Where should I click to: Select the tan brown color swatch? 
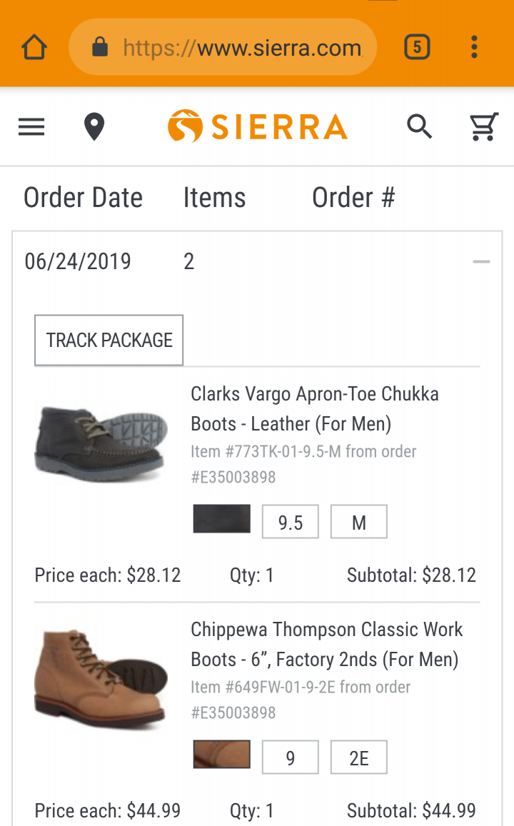point(222,755)
